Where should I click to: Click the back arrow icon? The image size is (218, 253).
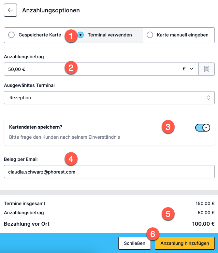(10, 10)
